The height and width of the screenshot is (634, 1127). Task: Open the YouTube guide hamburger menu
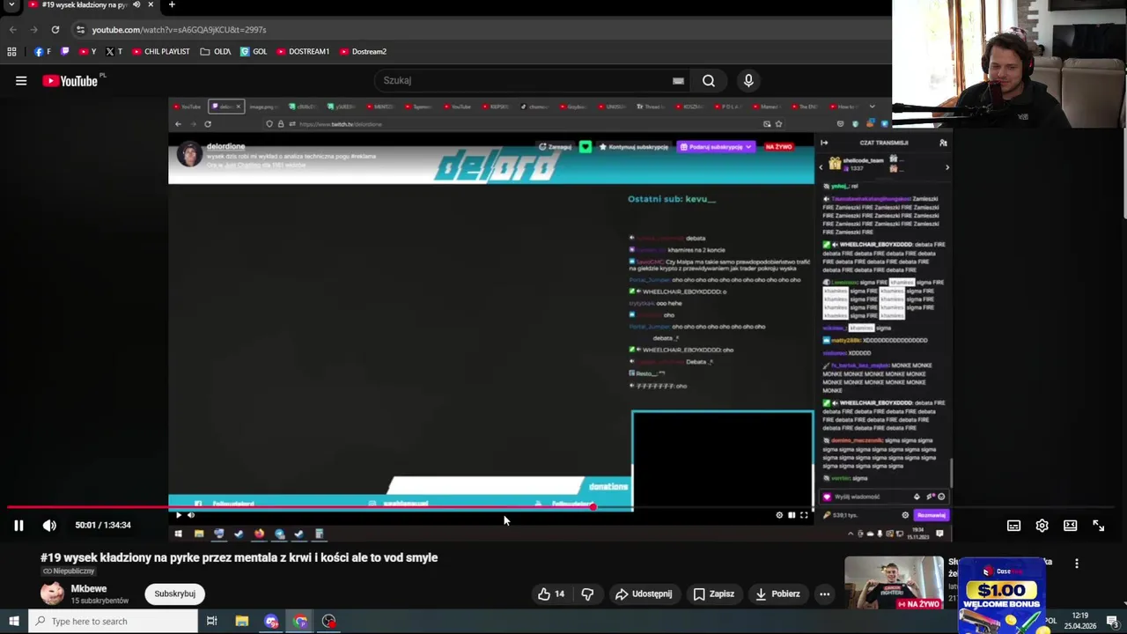21,81
